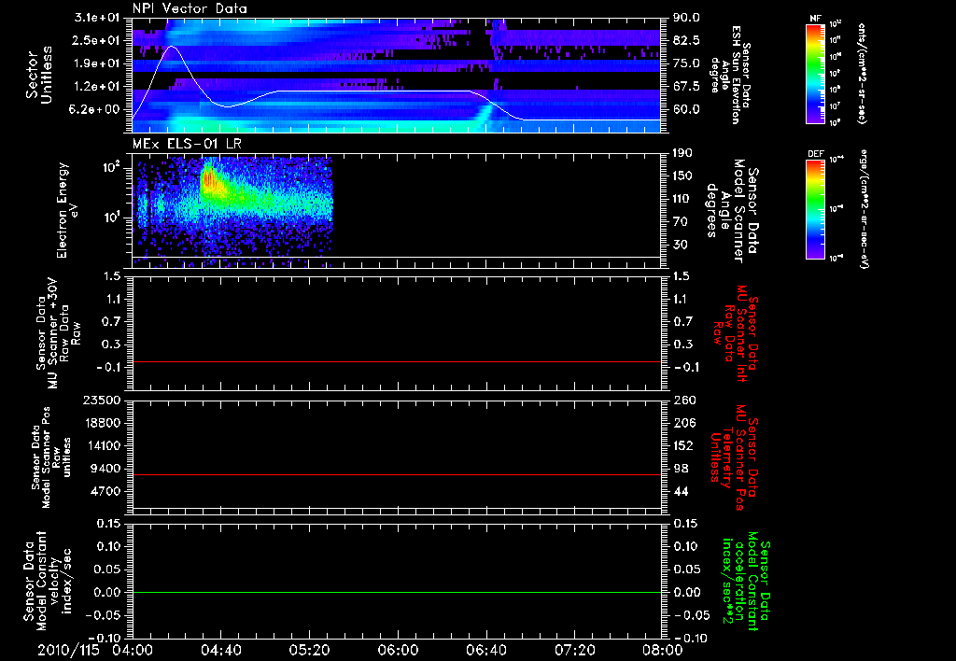Click the '14100' scanner position tick
The height and width of the screenshot is (661, 956).
point(102,445)
